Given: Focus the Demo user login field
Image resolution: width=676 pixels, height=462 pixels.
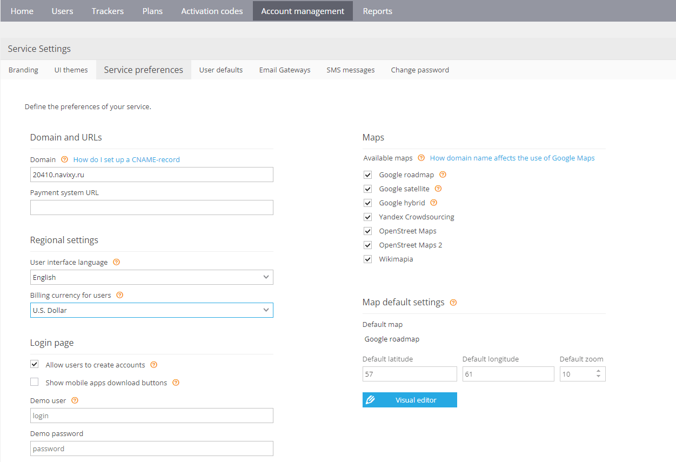Looking at the screenshot, I should tap(152, 416).
